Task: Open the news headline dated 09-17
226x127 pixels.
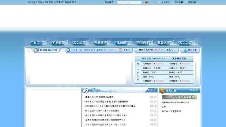Action: pyautogui.click(x=100, y=97)
